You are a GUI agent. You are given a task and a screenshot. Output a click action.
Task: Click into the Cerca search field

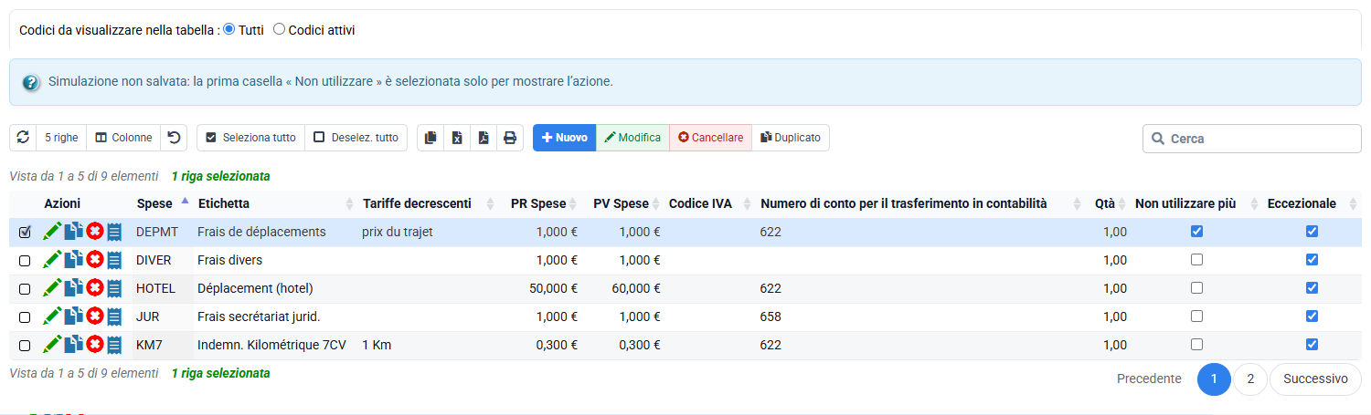pos(1252,139)
